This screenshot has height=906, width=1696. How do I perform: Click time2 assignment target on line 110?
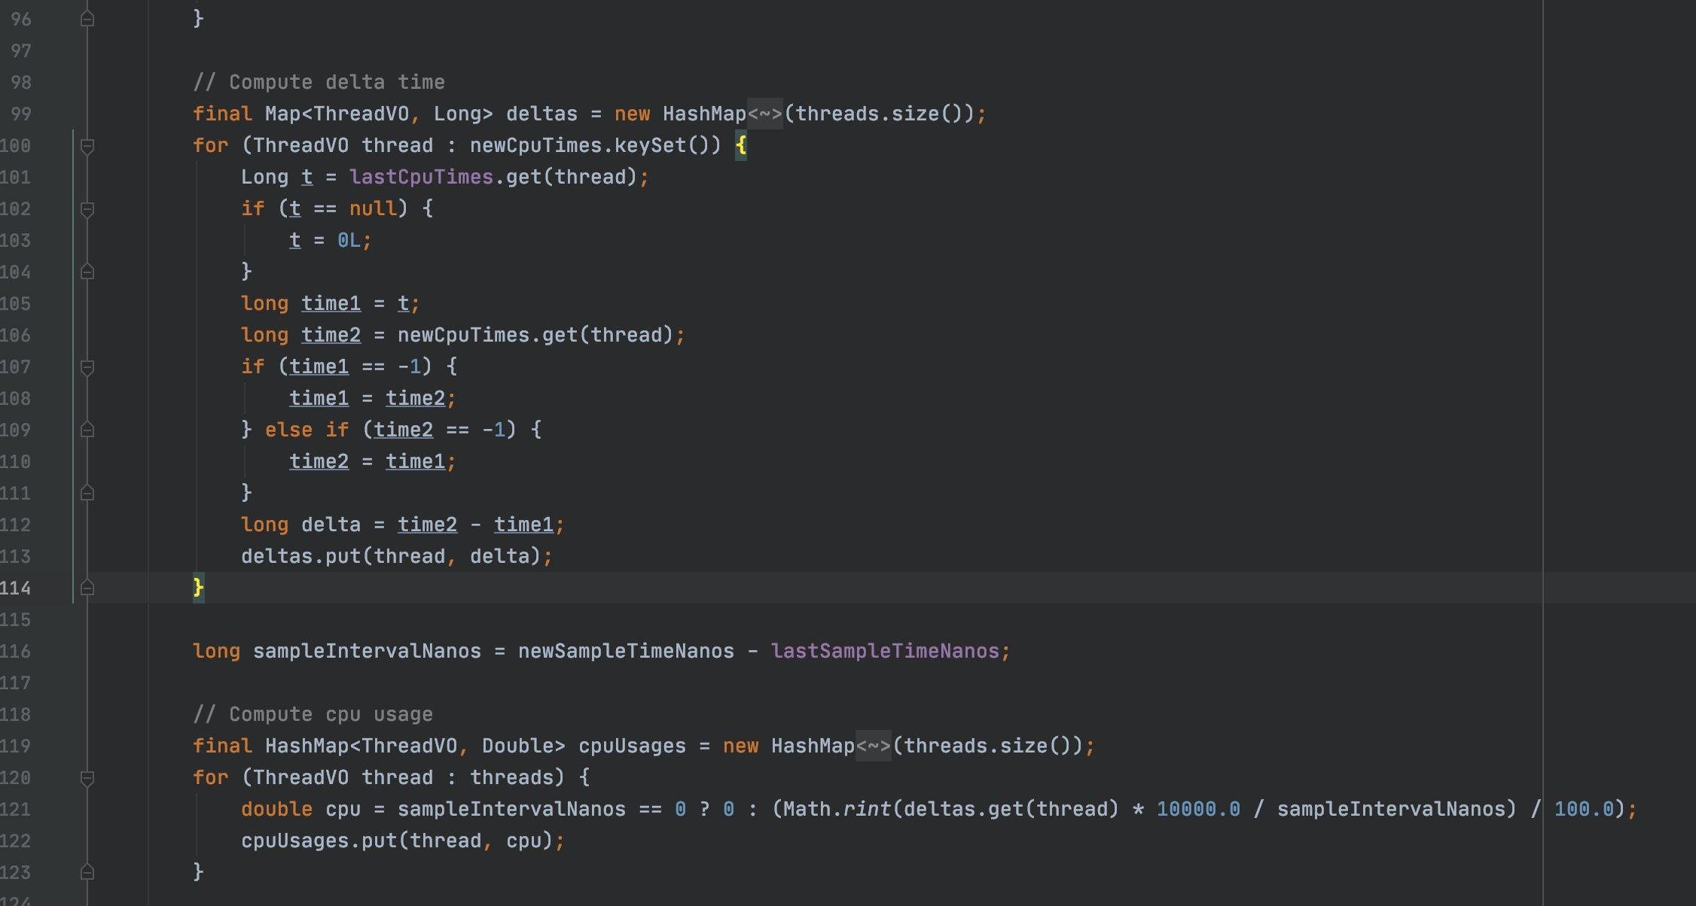pyautogui.click(x=319, y=462)
